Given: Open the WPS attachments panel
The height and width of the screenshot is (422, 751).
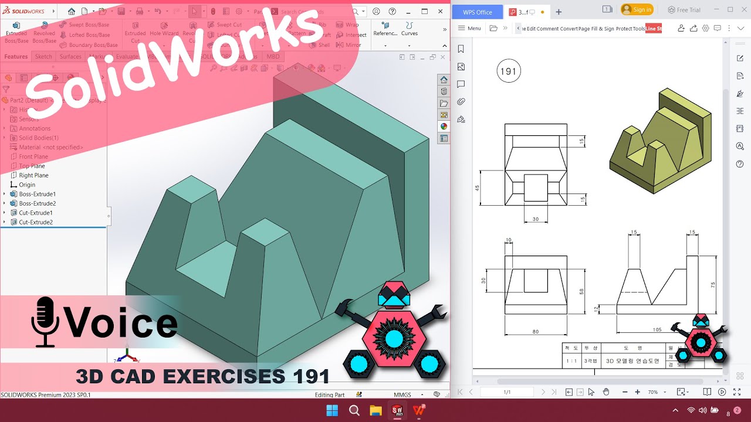Looking at the screenshot, I should coord(461,102).
